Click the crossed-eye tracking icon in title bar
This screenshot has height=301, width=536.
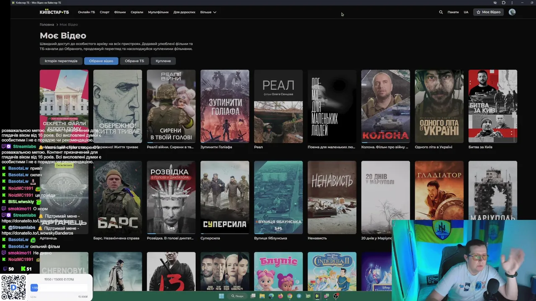495,3
